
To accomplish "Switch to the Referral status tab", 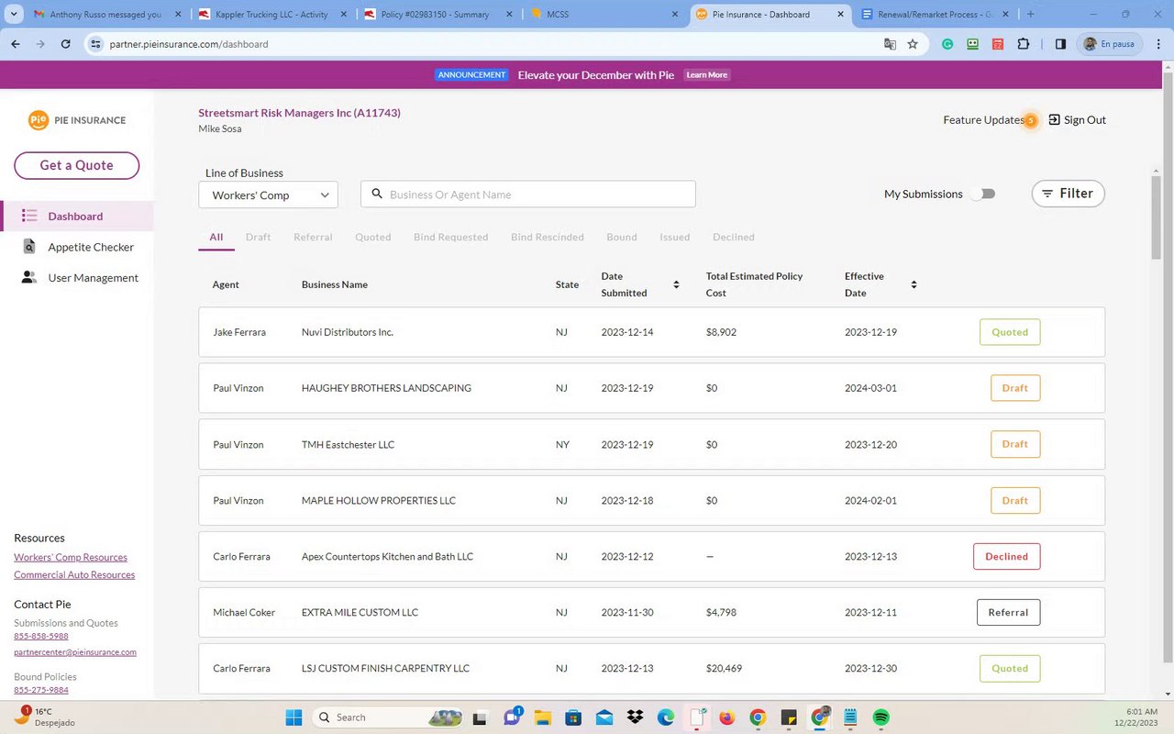I will (x=313, y=237).
